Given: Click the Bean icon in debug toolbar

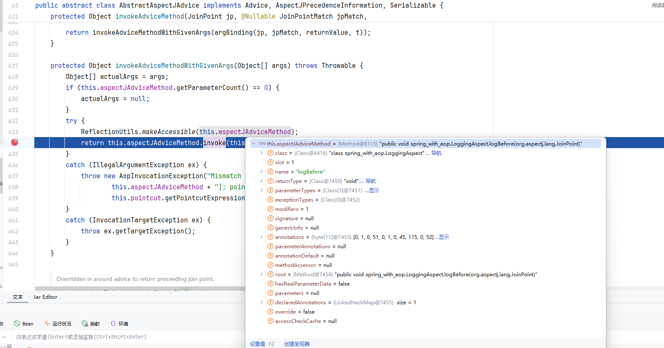Looking at the screenshot, I should tap(17, 323).
